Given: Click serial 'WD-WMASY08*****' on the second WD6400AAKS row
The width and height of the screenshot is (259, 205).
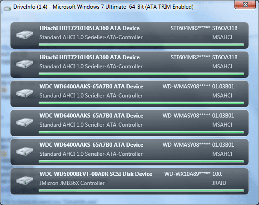Looking at the screenshot, I should (186, 116).
